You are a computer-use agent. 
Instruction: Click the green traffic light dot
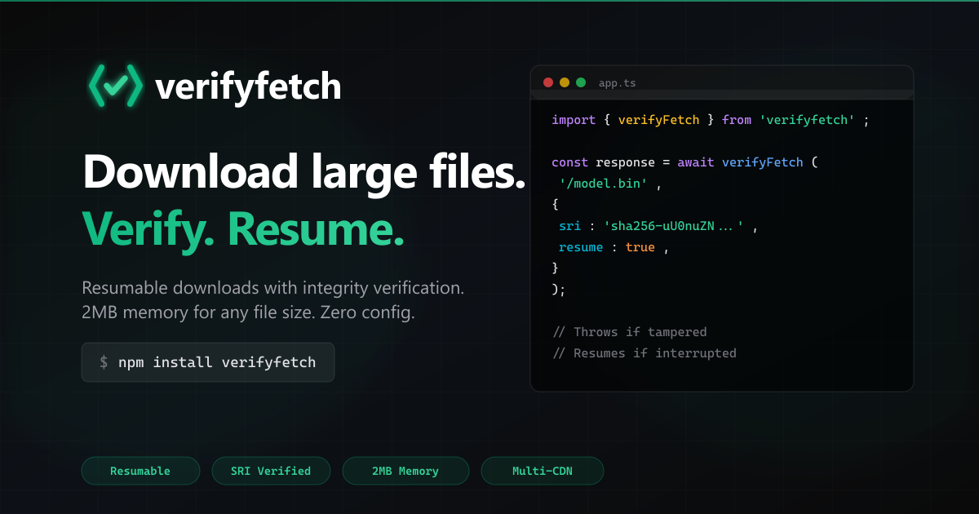(581, 82)
